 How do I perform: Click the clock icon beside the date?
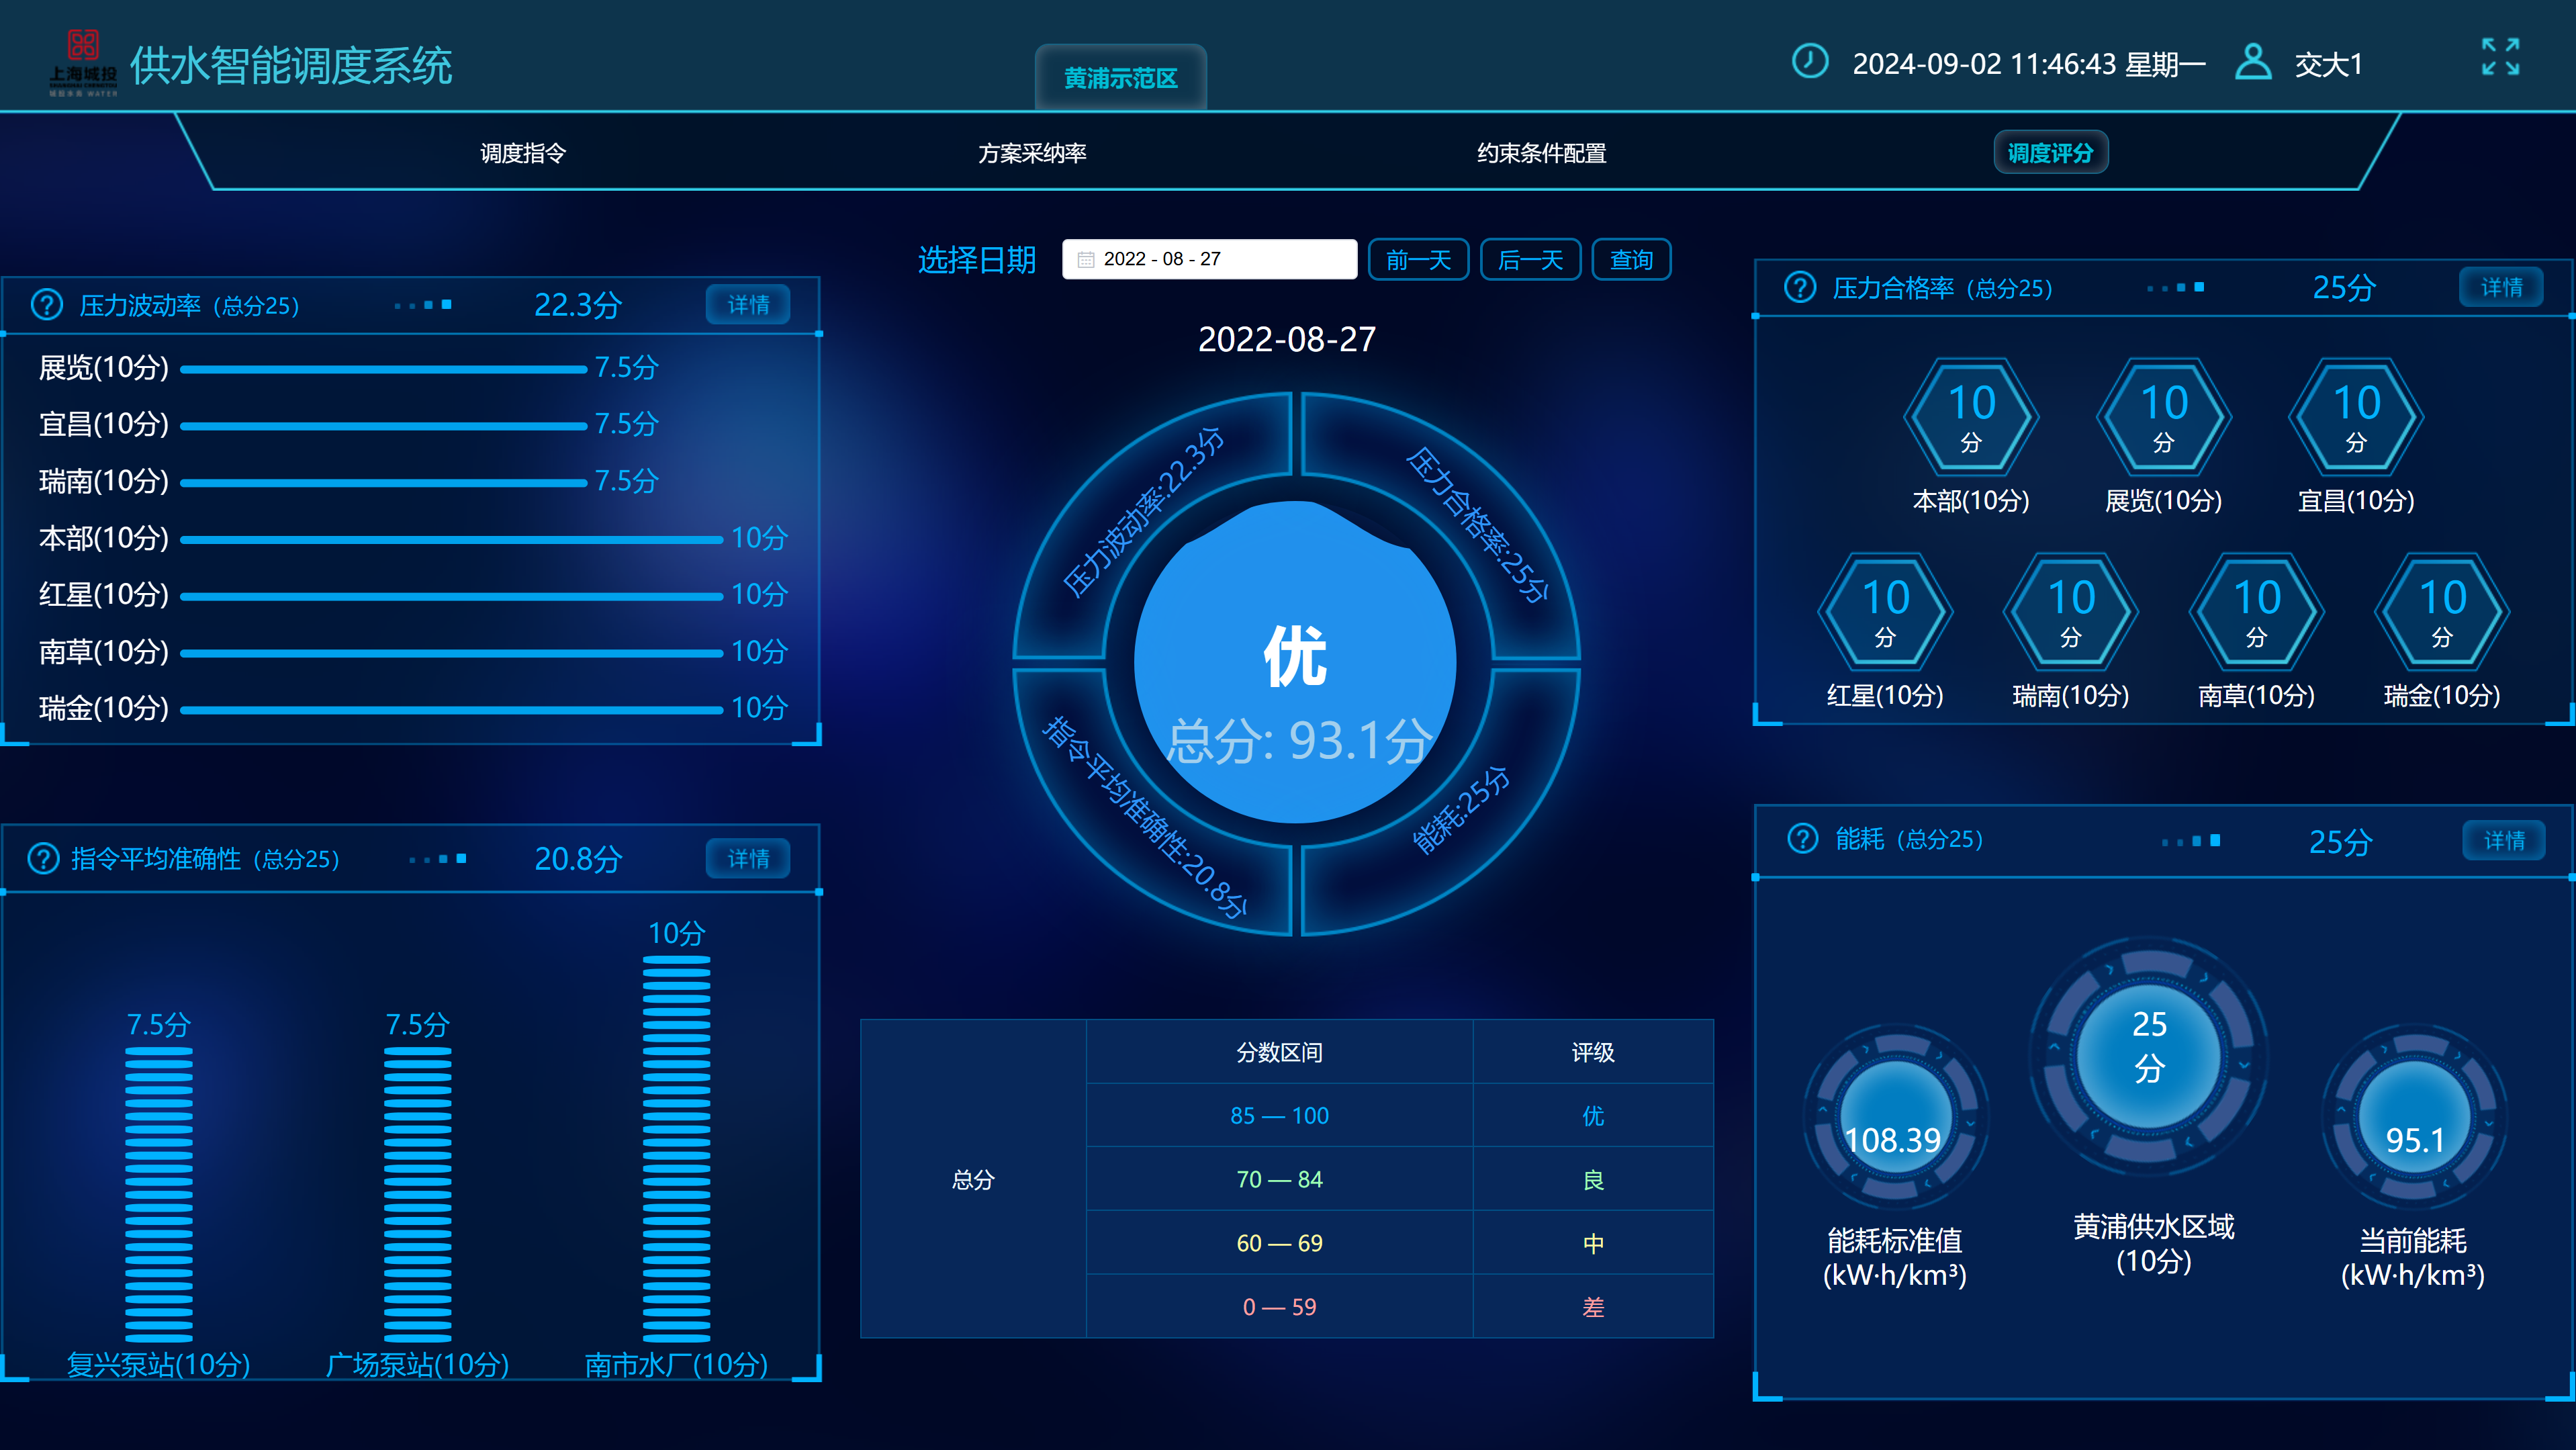(x=1809, y=61)
